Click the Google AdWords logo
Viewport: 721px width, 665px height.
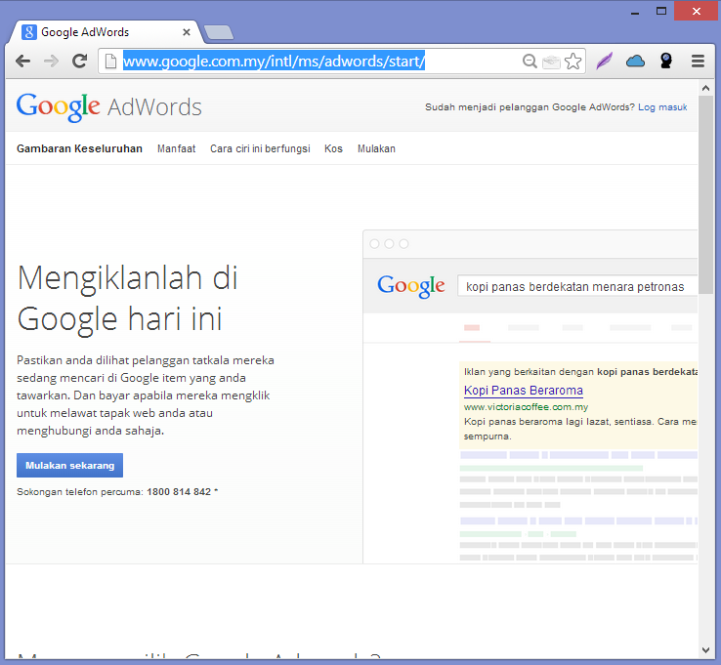(x=109, y=107)
